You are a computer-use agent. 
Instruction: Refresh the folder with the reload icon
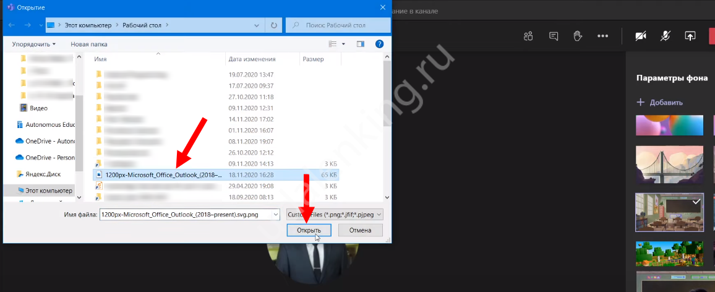coord(274,25)
